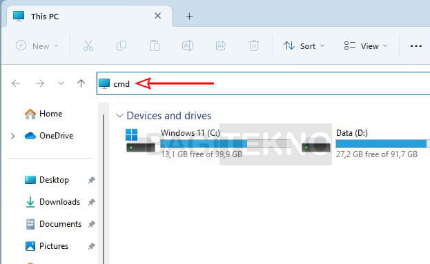Click Data (D:) storage usage bar
Screen dimensions: 430x264
(382, 143)
